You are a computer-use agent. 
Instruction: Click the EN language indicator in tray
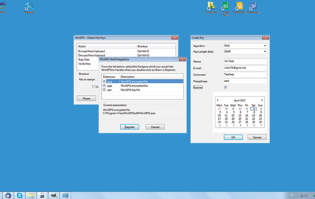pyautogui.click(x=292, y=195)
